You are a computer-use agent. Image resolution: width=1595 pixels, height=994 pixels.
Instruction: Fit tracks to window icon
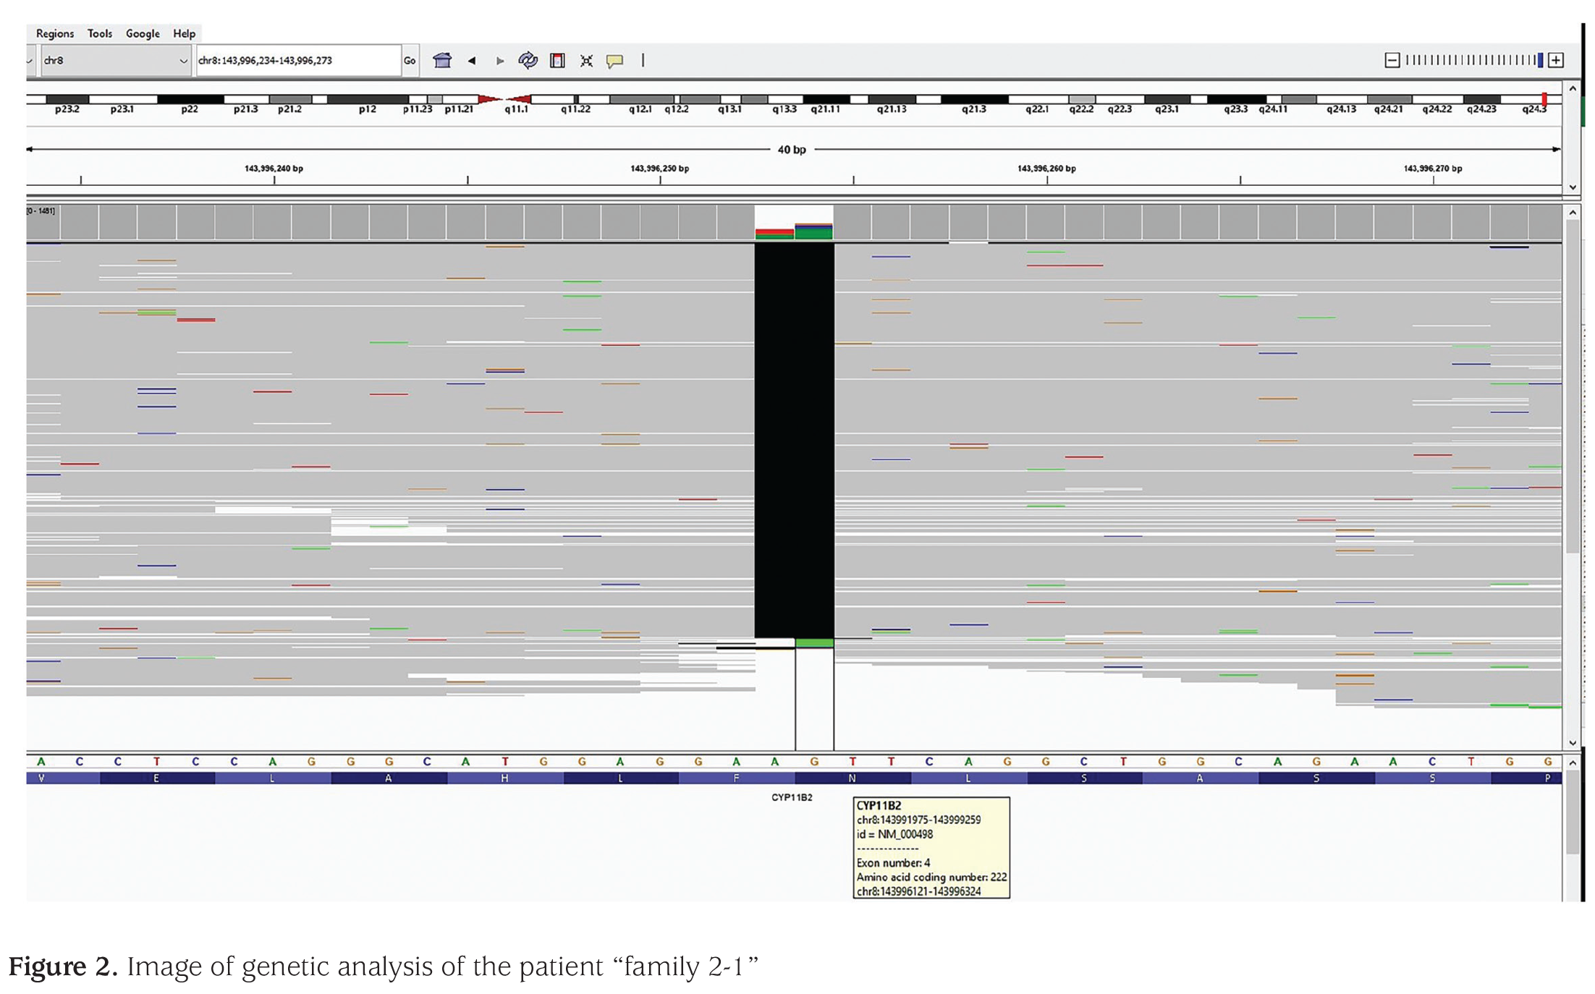click(x=586, y=61)
